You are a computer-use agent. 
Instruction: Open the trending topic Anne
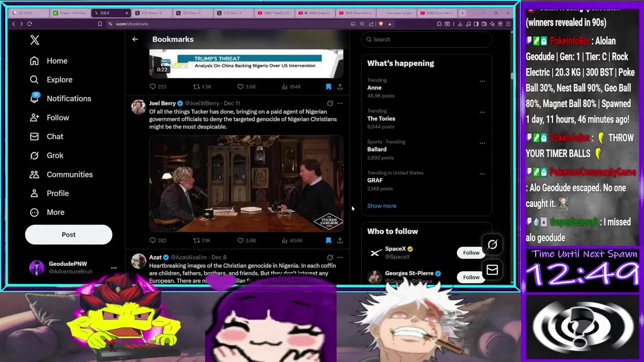tap(374, 87)
